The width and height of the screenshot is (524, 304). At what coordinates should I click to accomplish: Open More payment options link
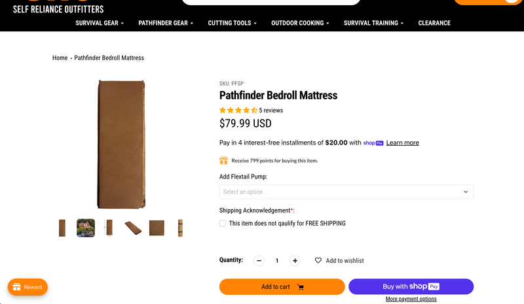(411, 299)
